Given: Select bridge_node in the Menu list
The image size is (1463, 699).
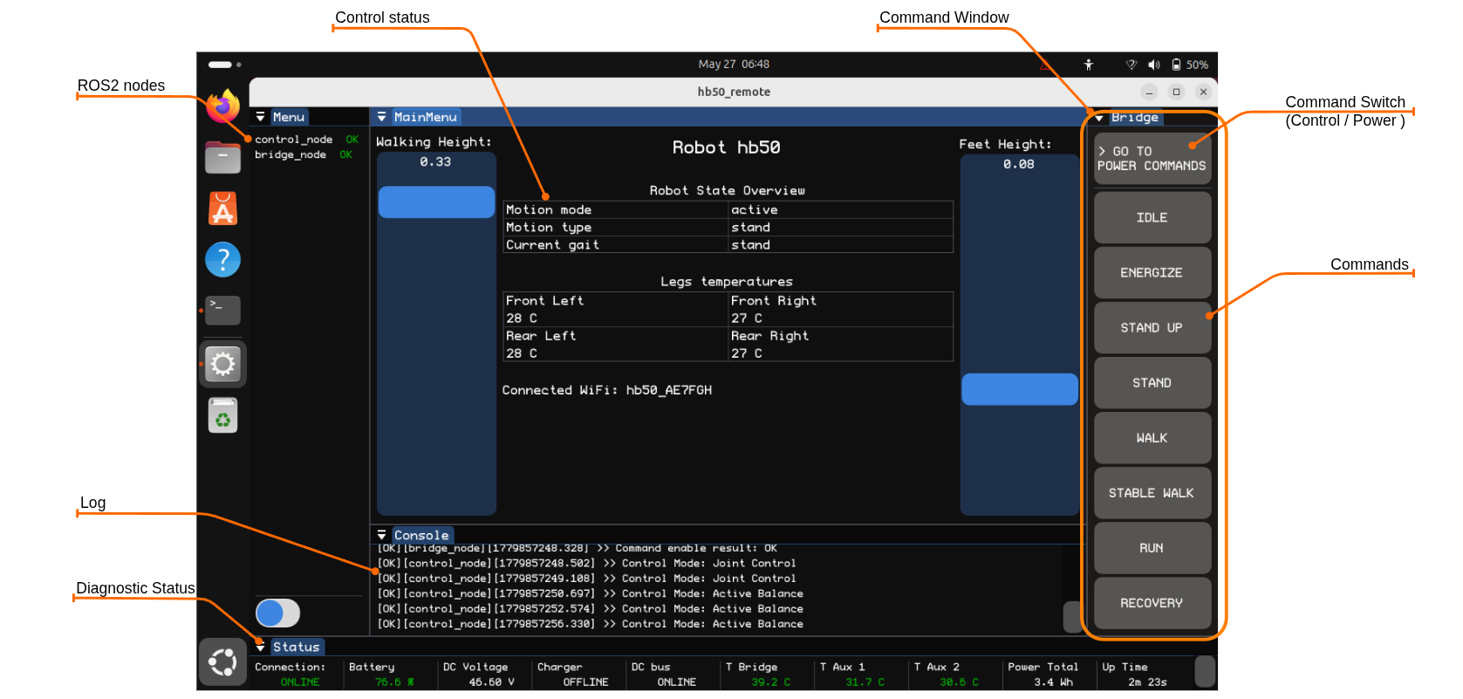Looking at the screenshot, I should (x=291, y=154).
